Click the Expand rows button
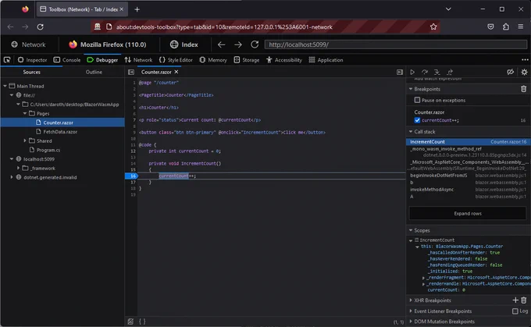The image size is (531, 327). tap(468, 214)
